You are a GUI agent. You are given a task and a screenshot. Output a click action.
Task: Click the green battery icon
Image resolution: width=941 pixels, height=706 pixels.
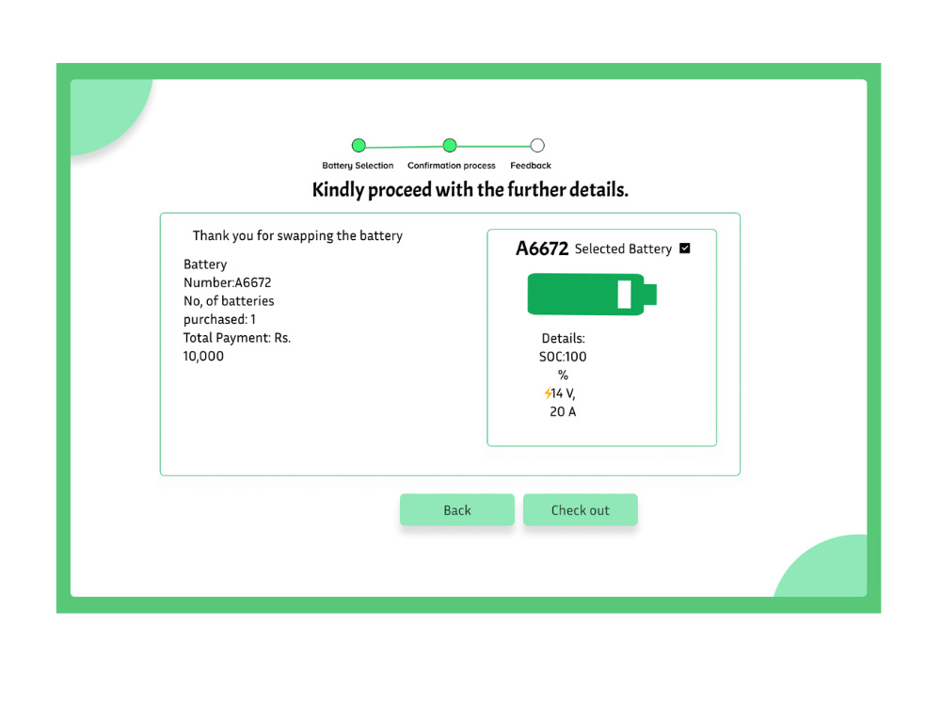(x=592, y=294)
